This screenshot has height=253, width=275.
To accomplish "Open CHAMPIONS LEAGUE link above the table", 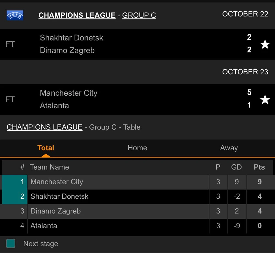I will (45, 127).
